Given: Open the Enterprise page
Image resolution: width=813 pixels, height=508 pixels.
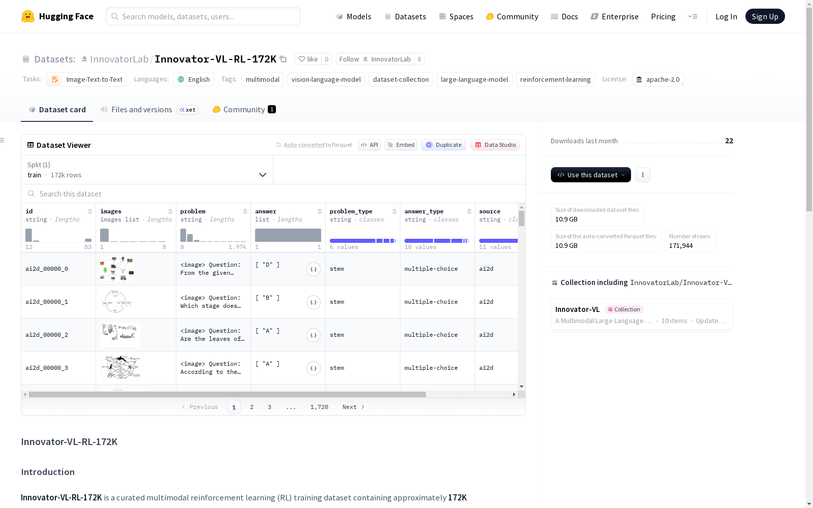Looking at the screenshot, I should [615, 16].
